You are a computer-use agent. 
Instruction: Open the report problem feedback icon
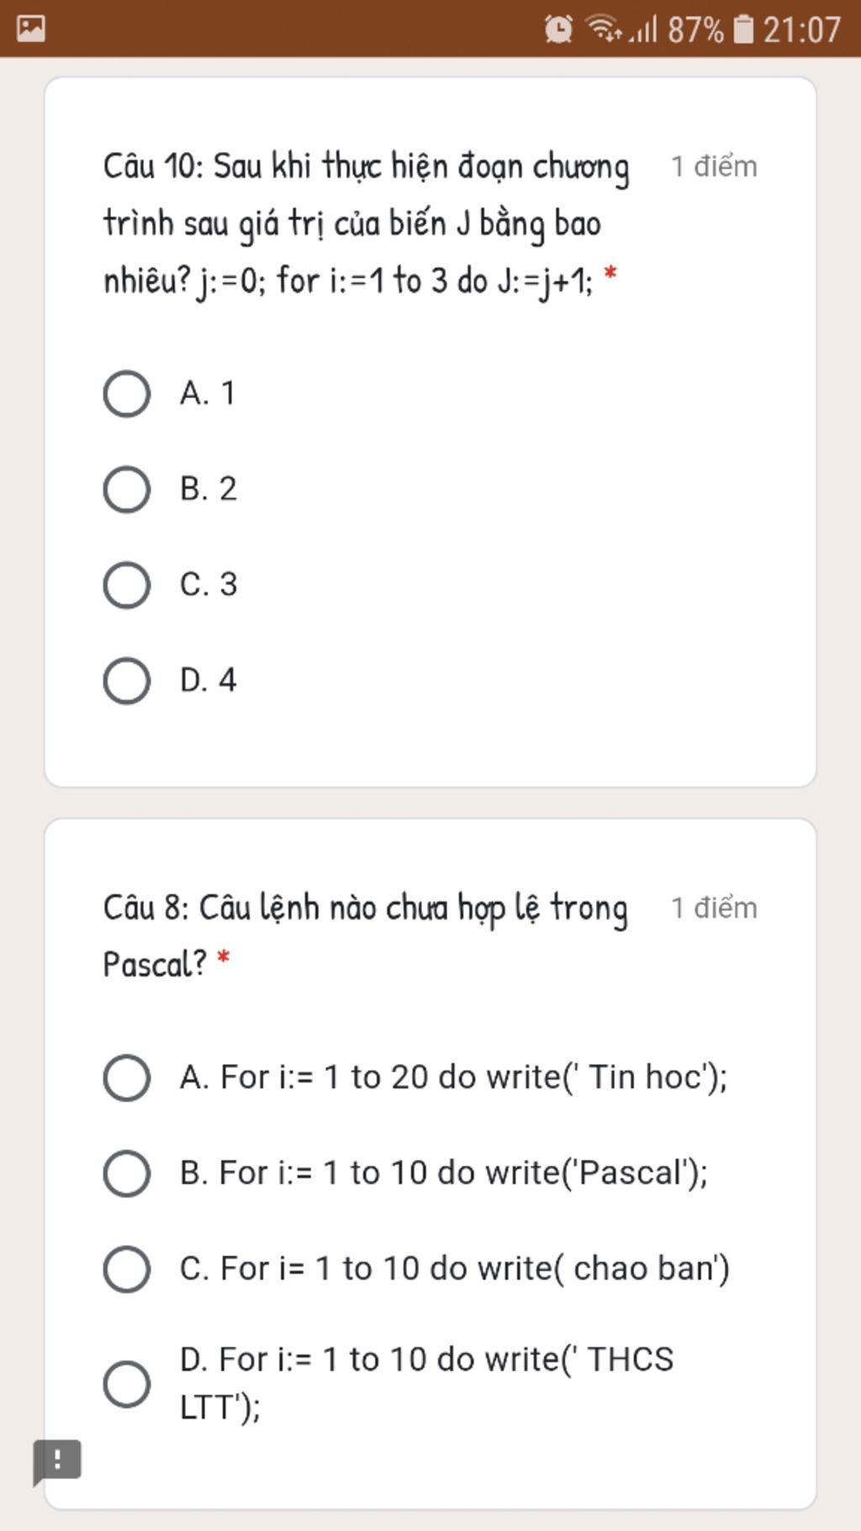56,1461
